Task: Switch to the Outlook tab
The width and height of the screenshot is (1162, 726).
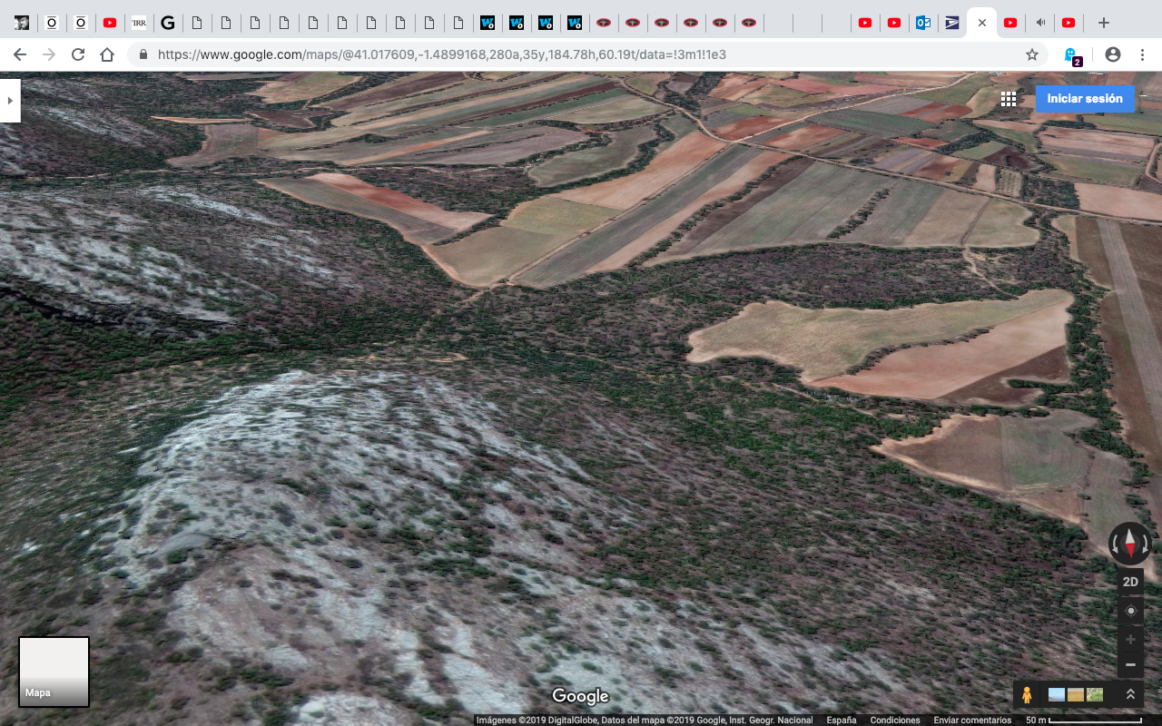Action: (x=923, y=23)
